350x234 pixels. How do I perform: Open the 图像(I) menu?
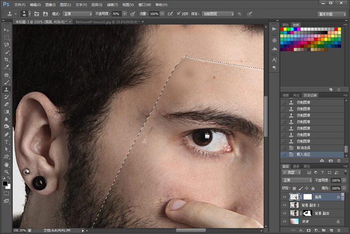click(50, 5)
